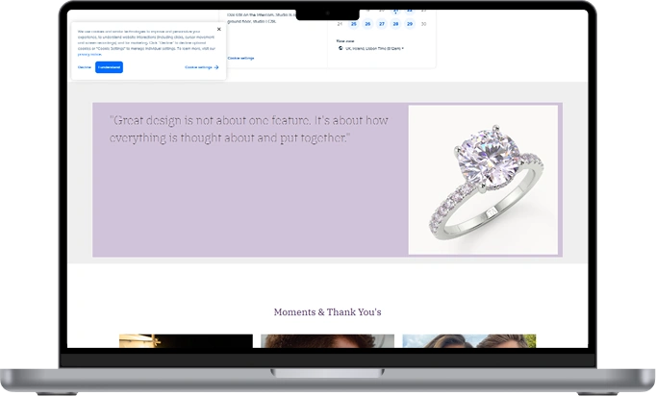Open Cookie settings in the popup
The image size is (656, 396).
pos(198,67)
